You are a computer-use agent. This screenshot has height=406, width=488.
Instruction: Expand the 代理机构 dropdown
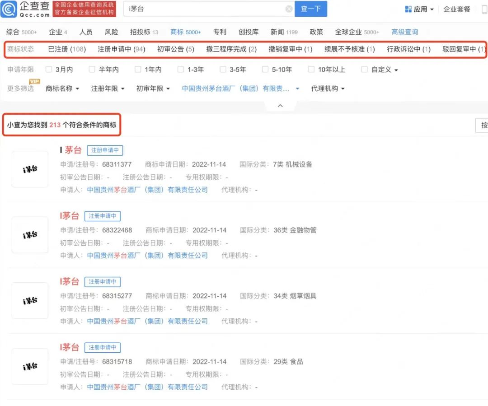click(x=328, y=89)
